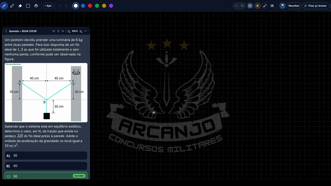Choose the blue pen color
This screenshot has width=331, height=186.
(x=83, y=6)
